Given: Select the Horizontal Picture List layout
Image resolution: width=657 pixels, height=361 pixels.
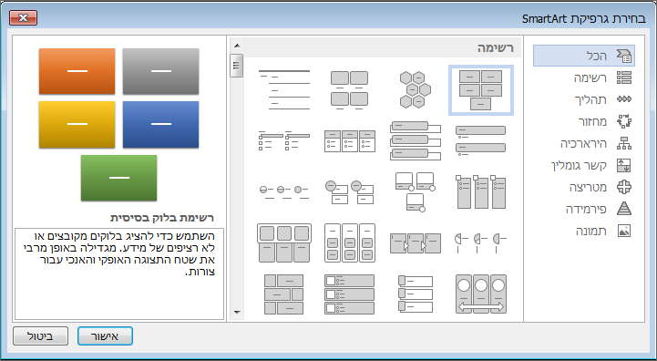Looking at the screenshot, I should pyautogui.click(x=284, y=243).
